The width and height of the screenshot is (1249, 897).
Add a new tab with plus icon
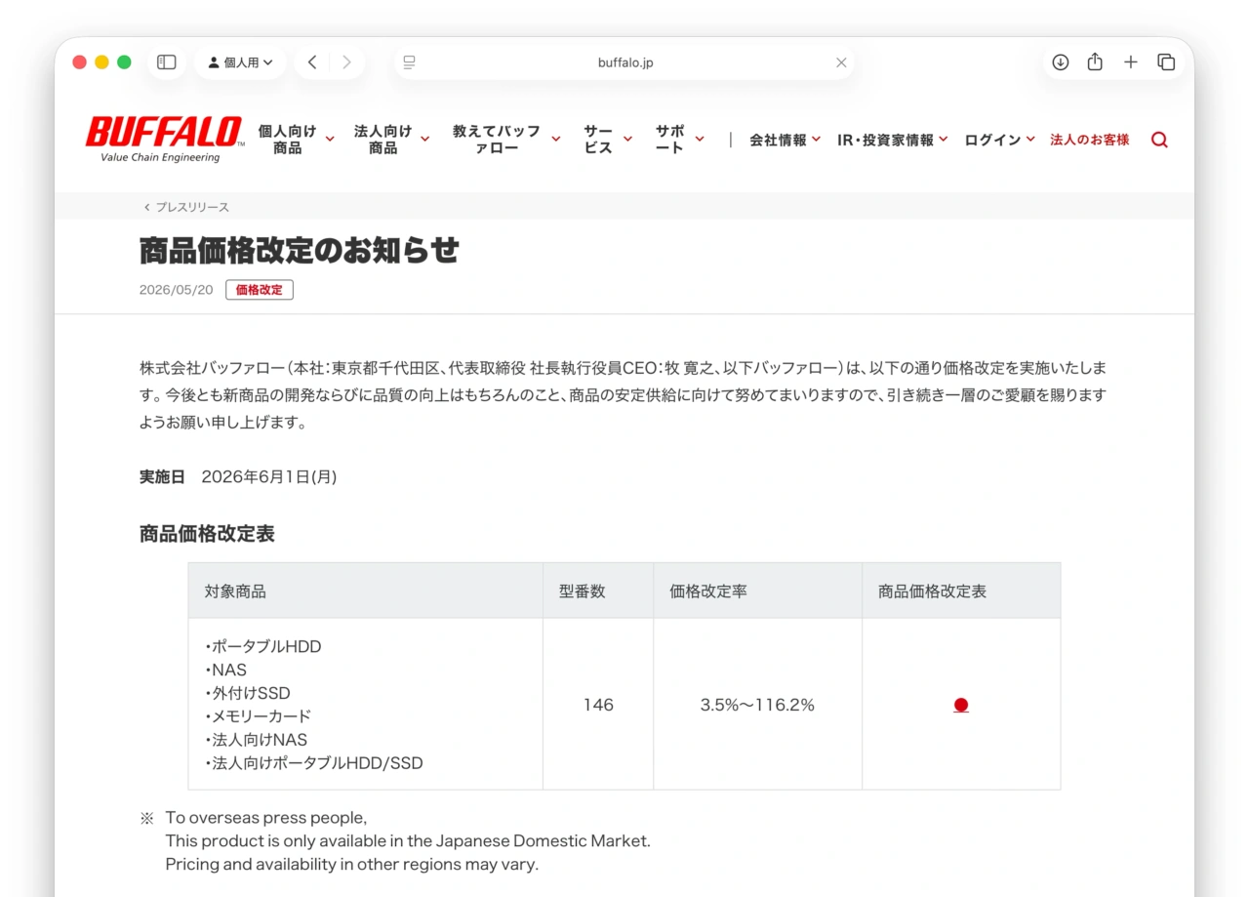(1131, 62)
